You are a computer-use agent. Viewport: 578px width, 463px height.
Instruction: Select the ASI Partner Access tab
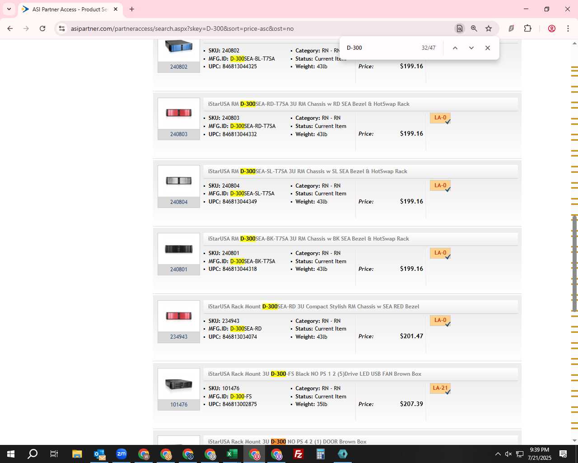[x=70, y=9]
